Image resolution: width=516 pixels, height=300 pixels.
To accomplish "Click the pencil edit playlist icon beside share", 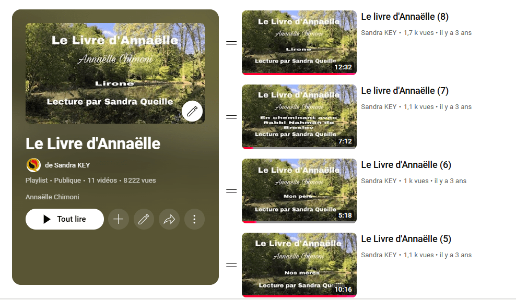I will pyautogui.click(x=144, y=219).
